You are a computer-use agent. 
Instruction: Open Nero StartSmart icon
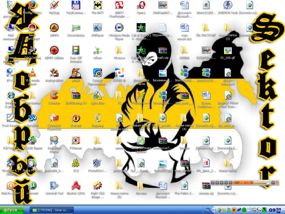pyautogui.click(x=32, y=32)
